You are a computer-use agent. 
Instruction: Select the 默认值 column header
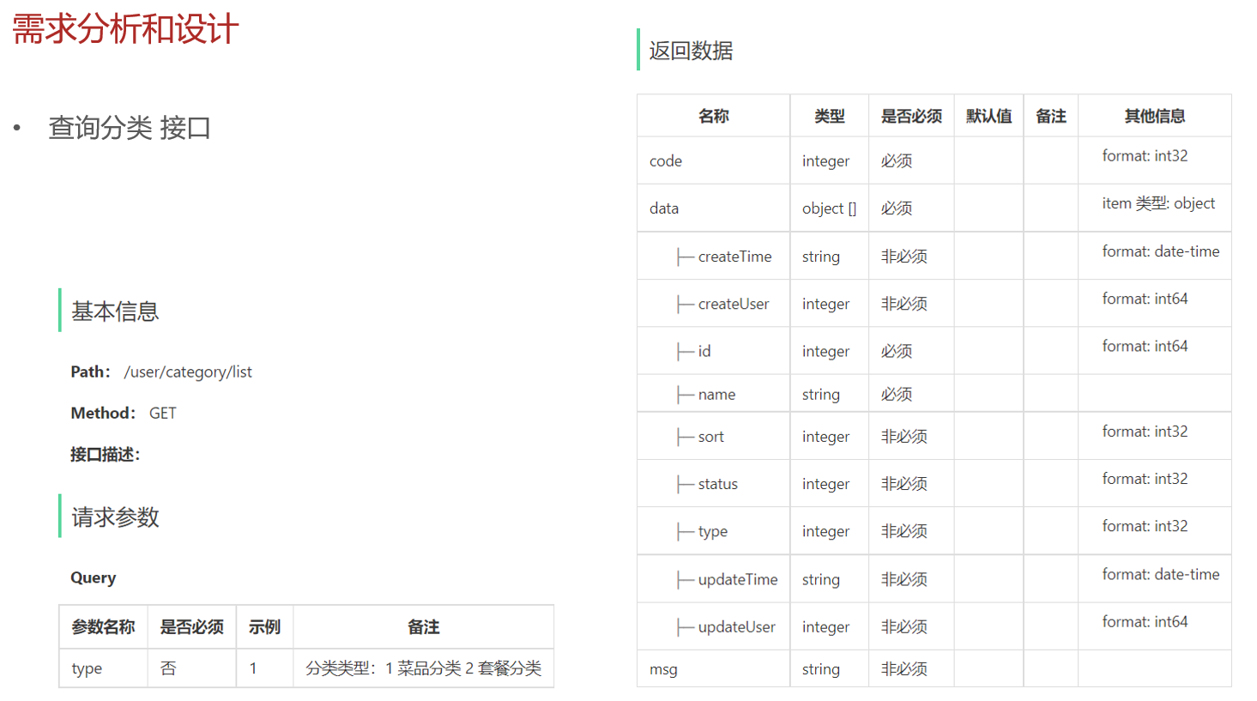tap(988, 116)
